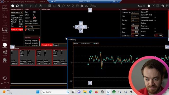Click the plugins puzzle piece toolbar icon

[x=82, y=6]
